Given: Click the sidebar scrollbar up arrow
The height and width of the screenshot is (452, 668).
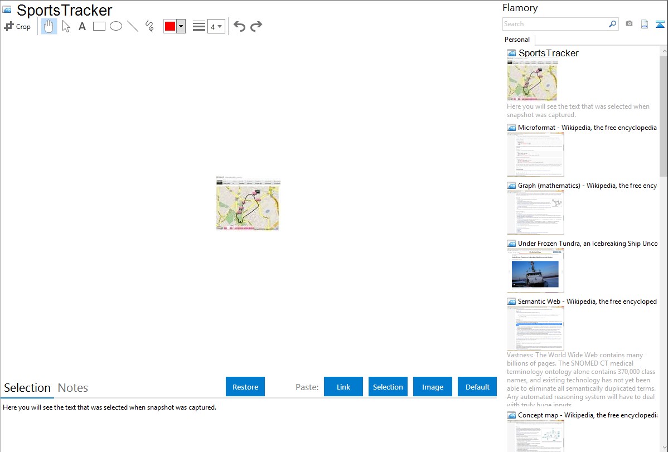Looking at the screenshot, I should point(664,51).
